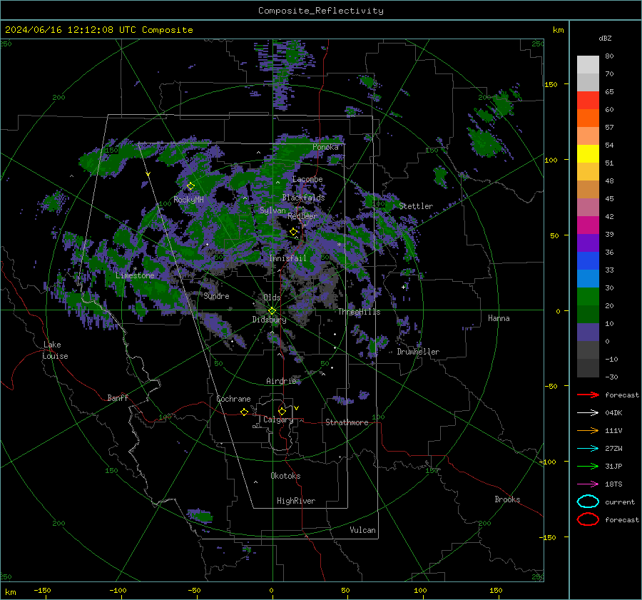Click the RedDeer city label

pyautogui.click(x=302, y=216)
